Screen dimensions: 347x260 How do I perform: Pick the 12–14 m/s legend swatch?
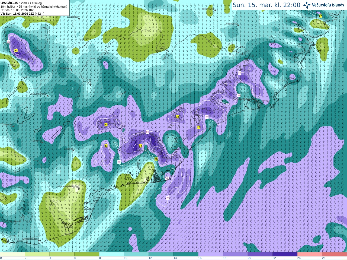(161, 254)
